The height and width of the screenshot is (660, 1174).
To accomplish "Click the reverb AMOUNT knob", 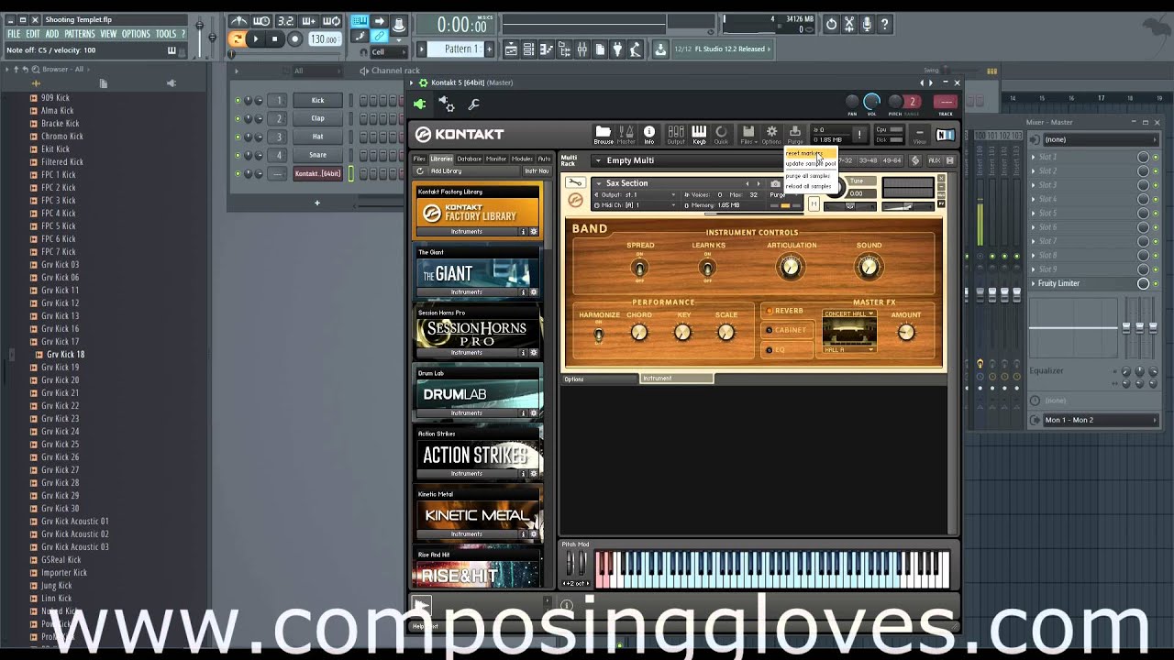I will pos(906,332).
